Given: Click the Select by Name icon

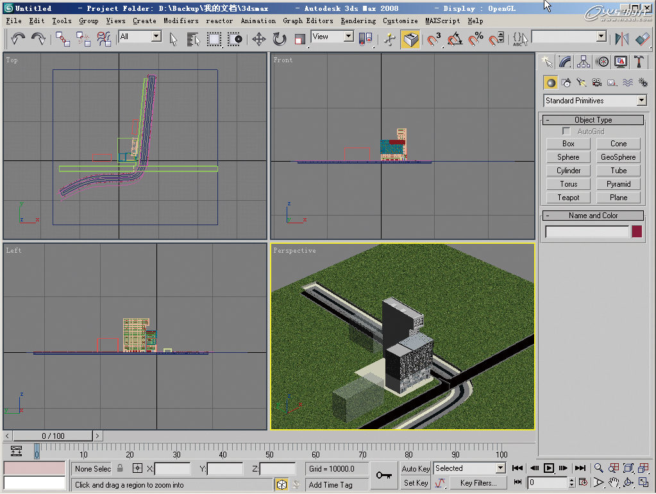Looking at the screenshot, I should pos(194,39).
